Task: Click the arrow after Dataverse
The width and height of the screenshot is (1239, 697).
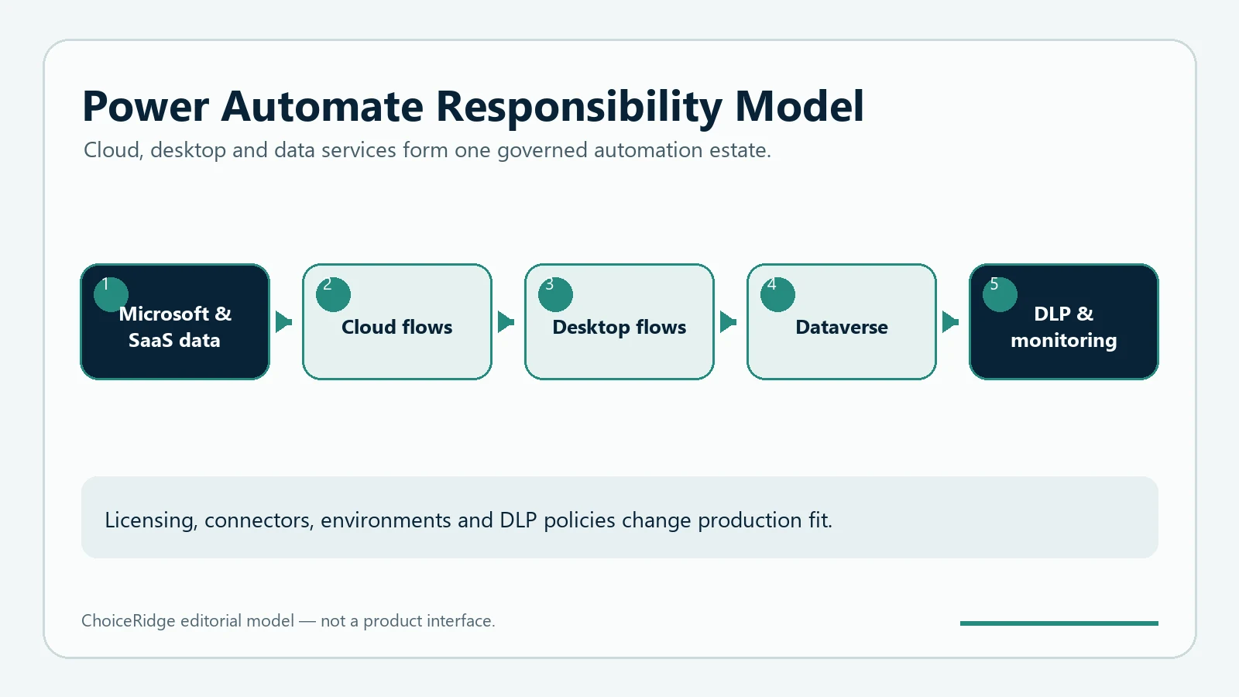Action: tap(950, 321)
